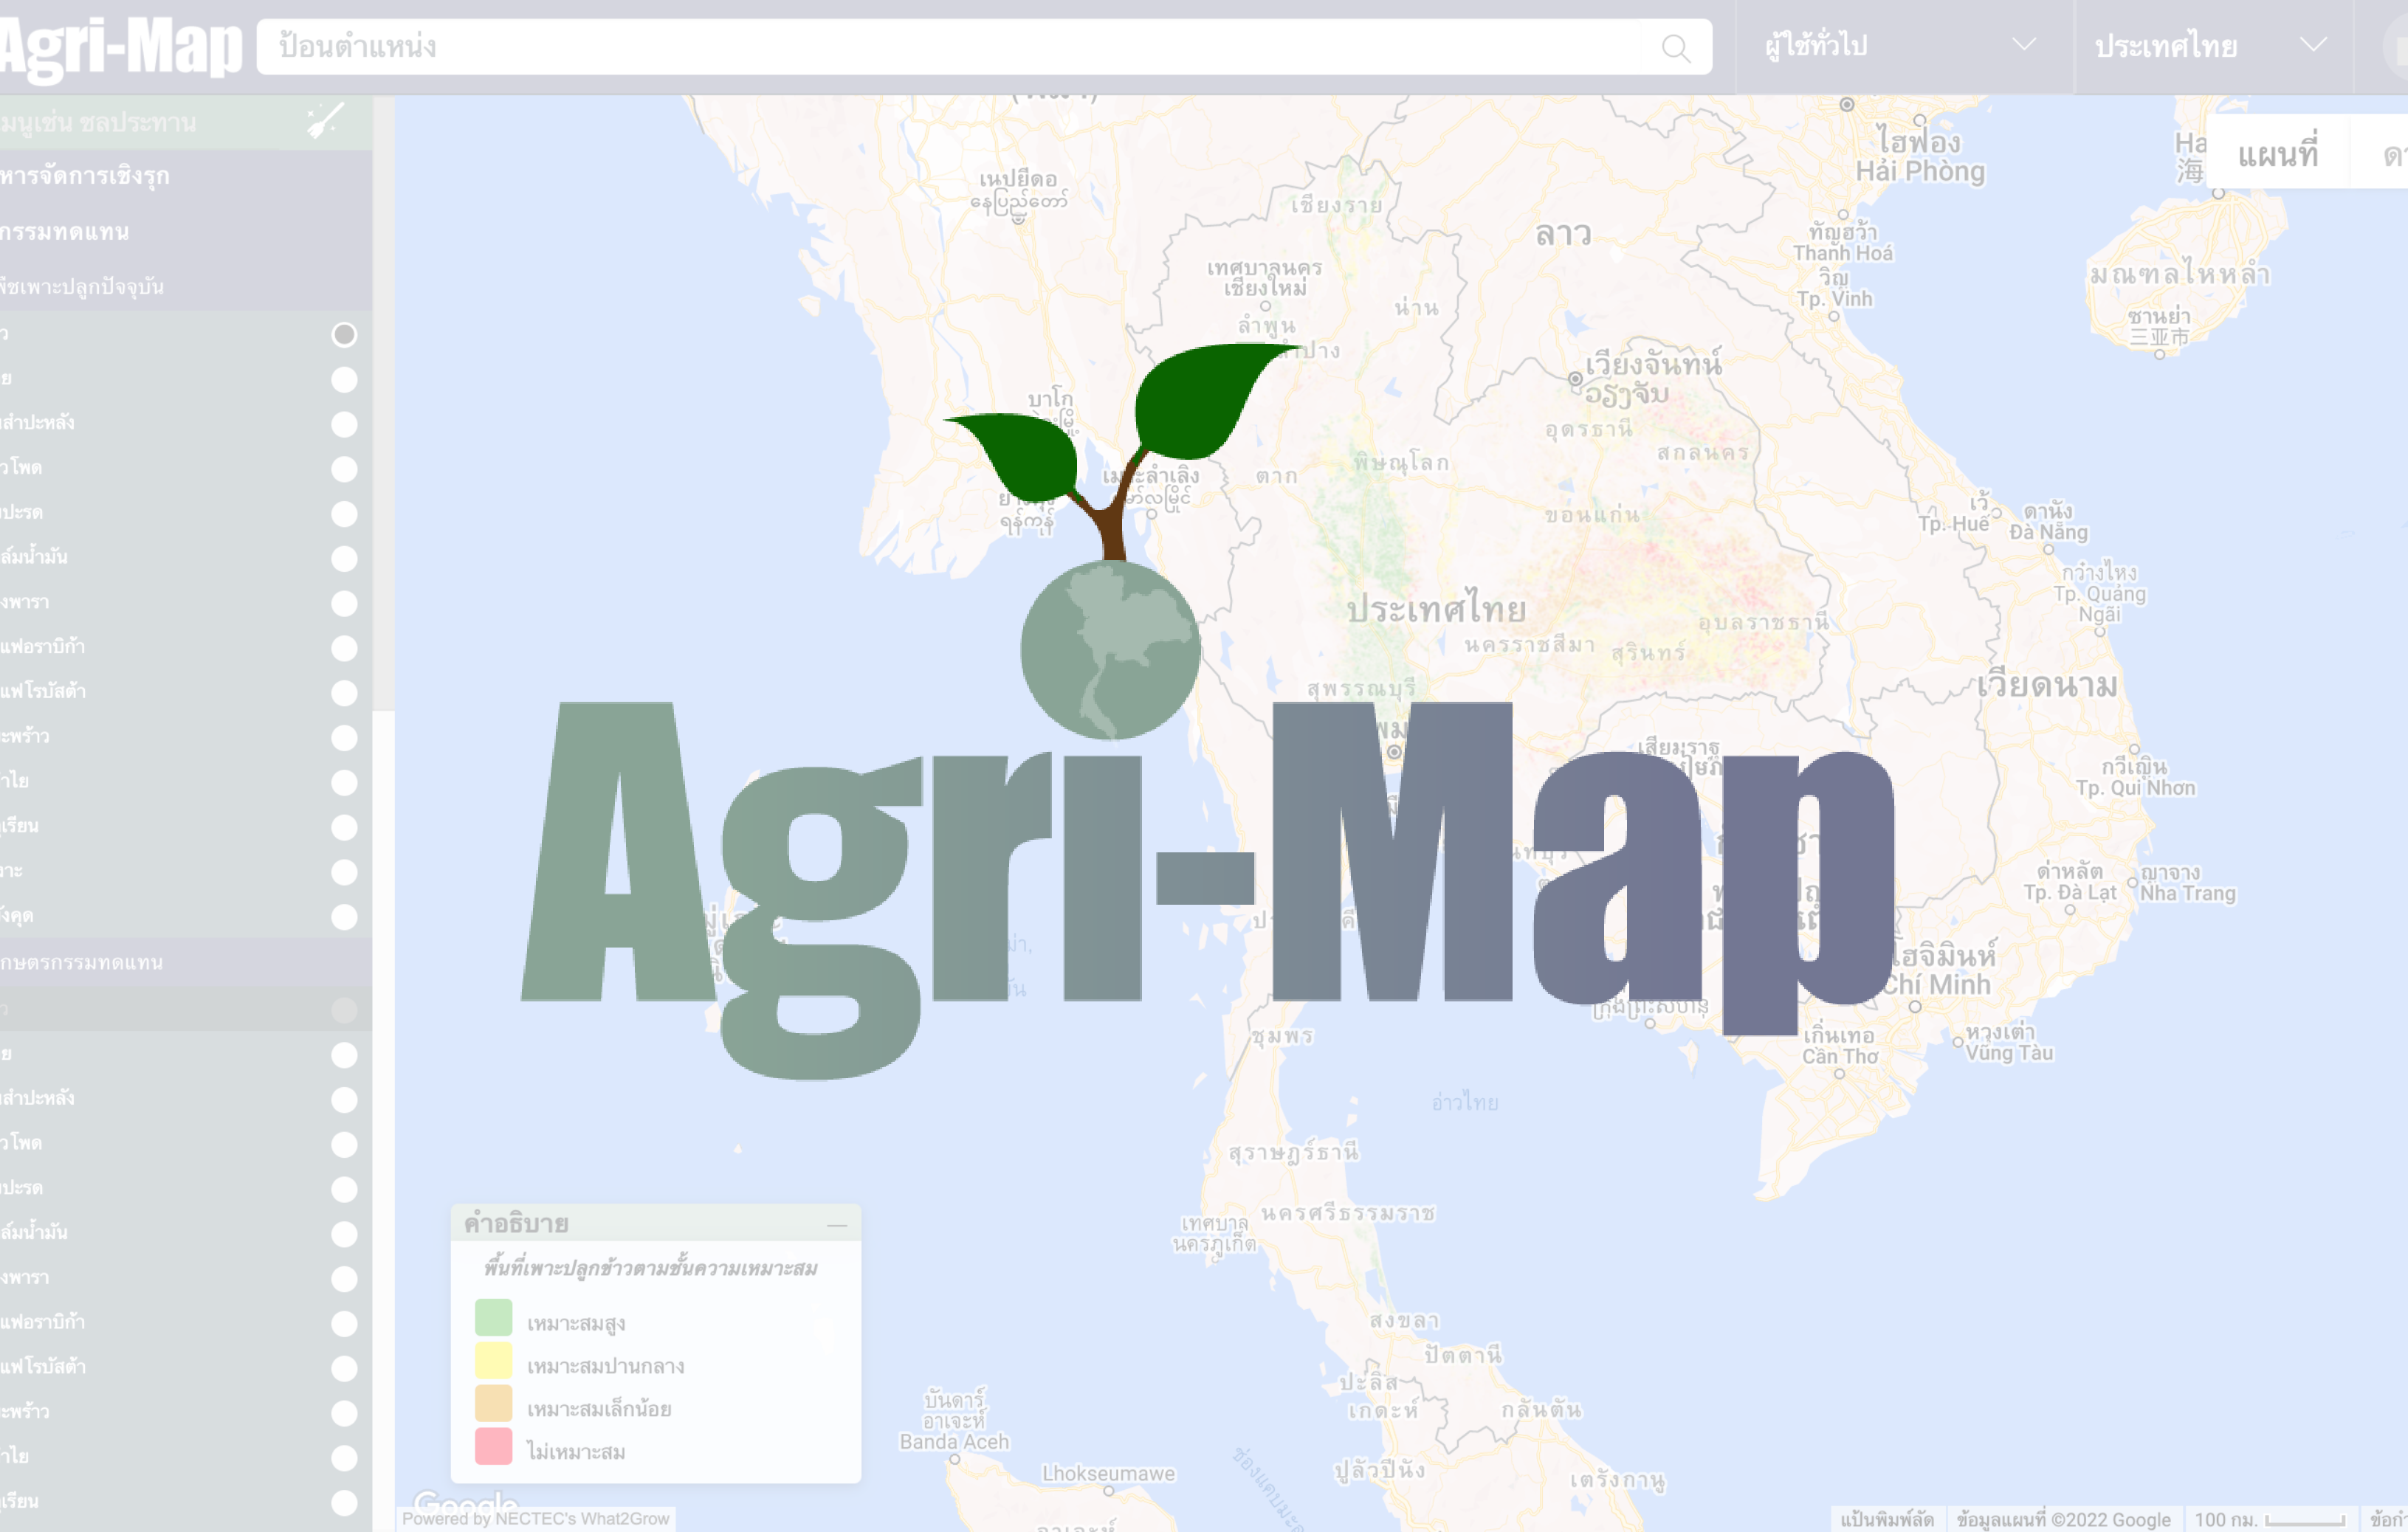Click the green เหมาะสมสูง legend swatch
This screenshot has height=1532, width=2408.
[x=493, y=1318]
